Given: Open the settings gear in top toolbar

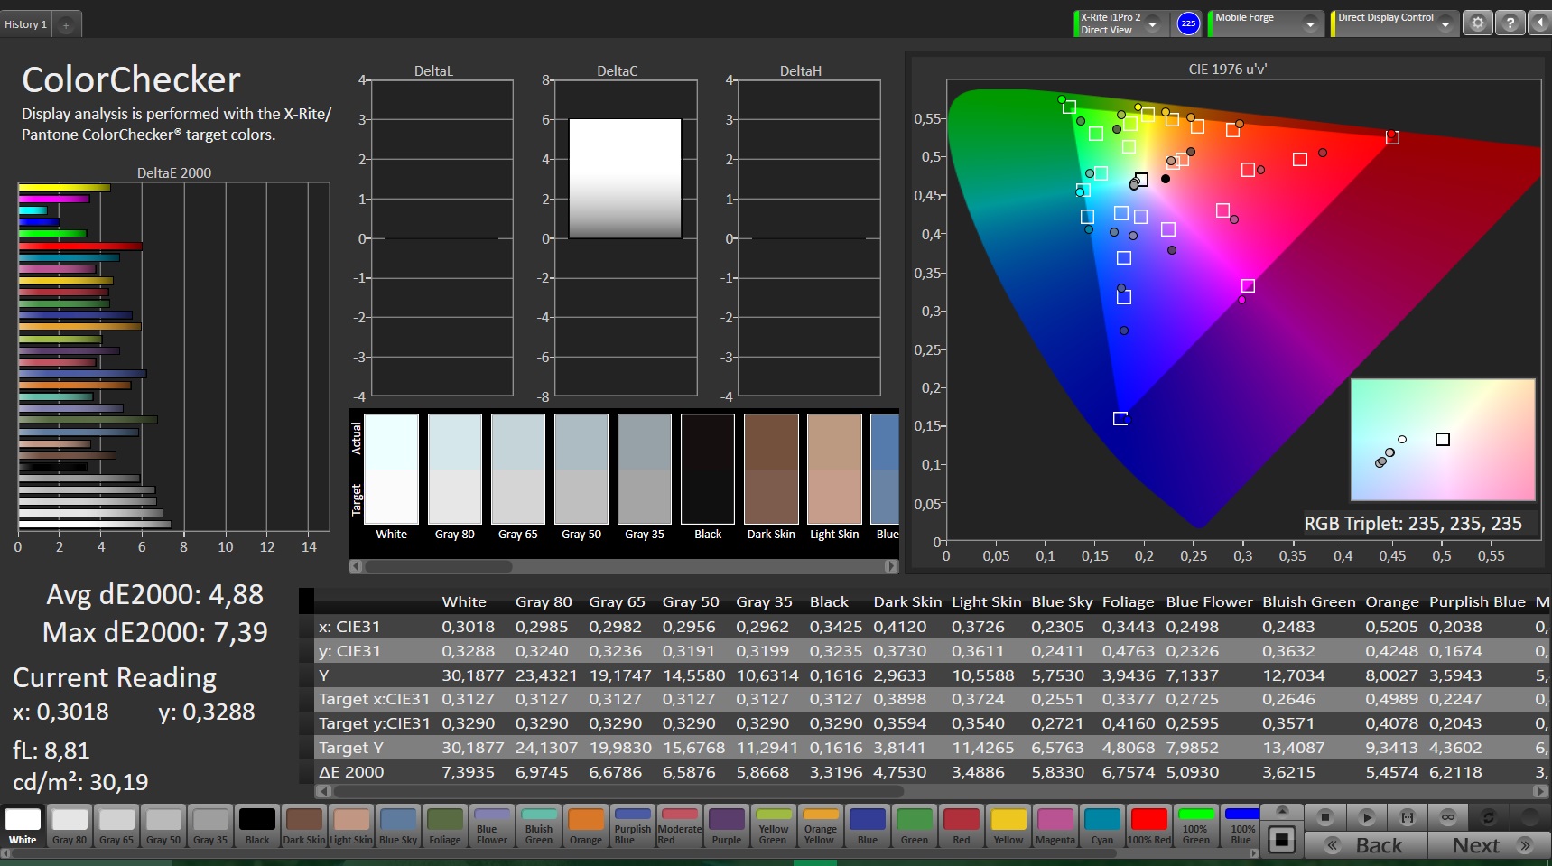Looking at the screenshot, I should pyautogui.click(x=1477, y=23).
